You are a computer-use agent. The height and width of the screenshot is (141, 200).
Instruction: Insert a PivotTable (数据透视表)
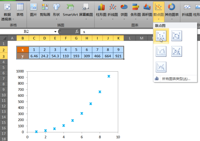(x=7, y=12)
